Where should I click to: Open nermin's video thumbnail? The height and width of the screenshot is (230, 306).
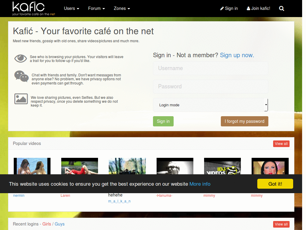click(x=32, y=166)
